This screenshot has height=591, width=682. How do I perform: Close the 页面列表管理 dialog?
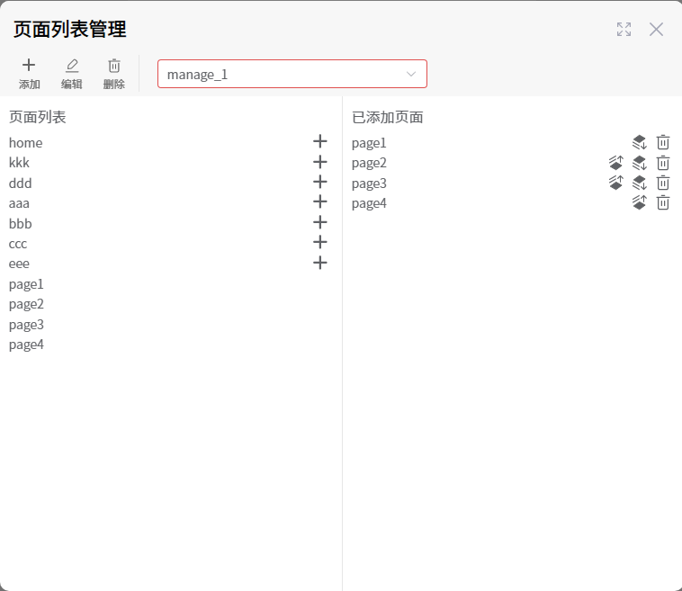tap(656, 29)
